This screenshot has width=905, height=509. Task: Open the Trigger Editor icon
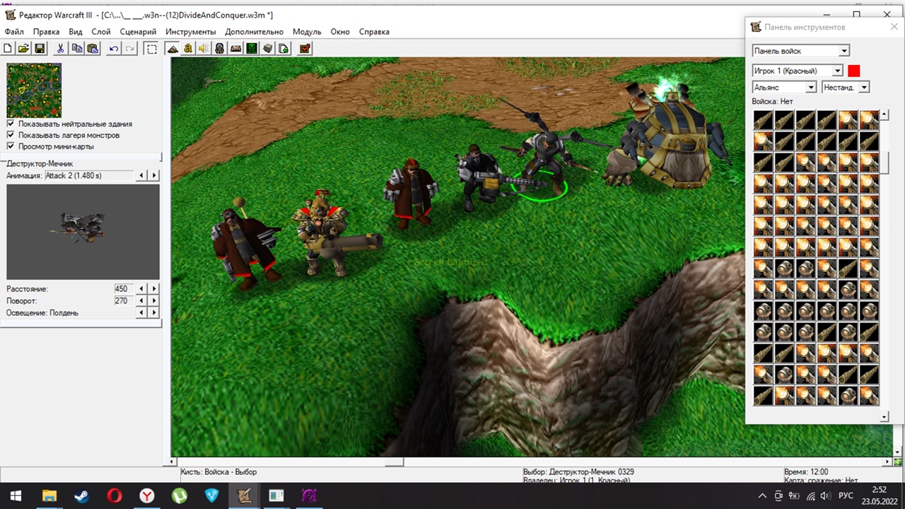(x=188, y=48)
